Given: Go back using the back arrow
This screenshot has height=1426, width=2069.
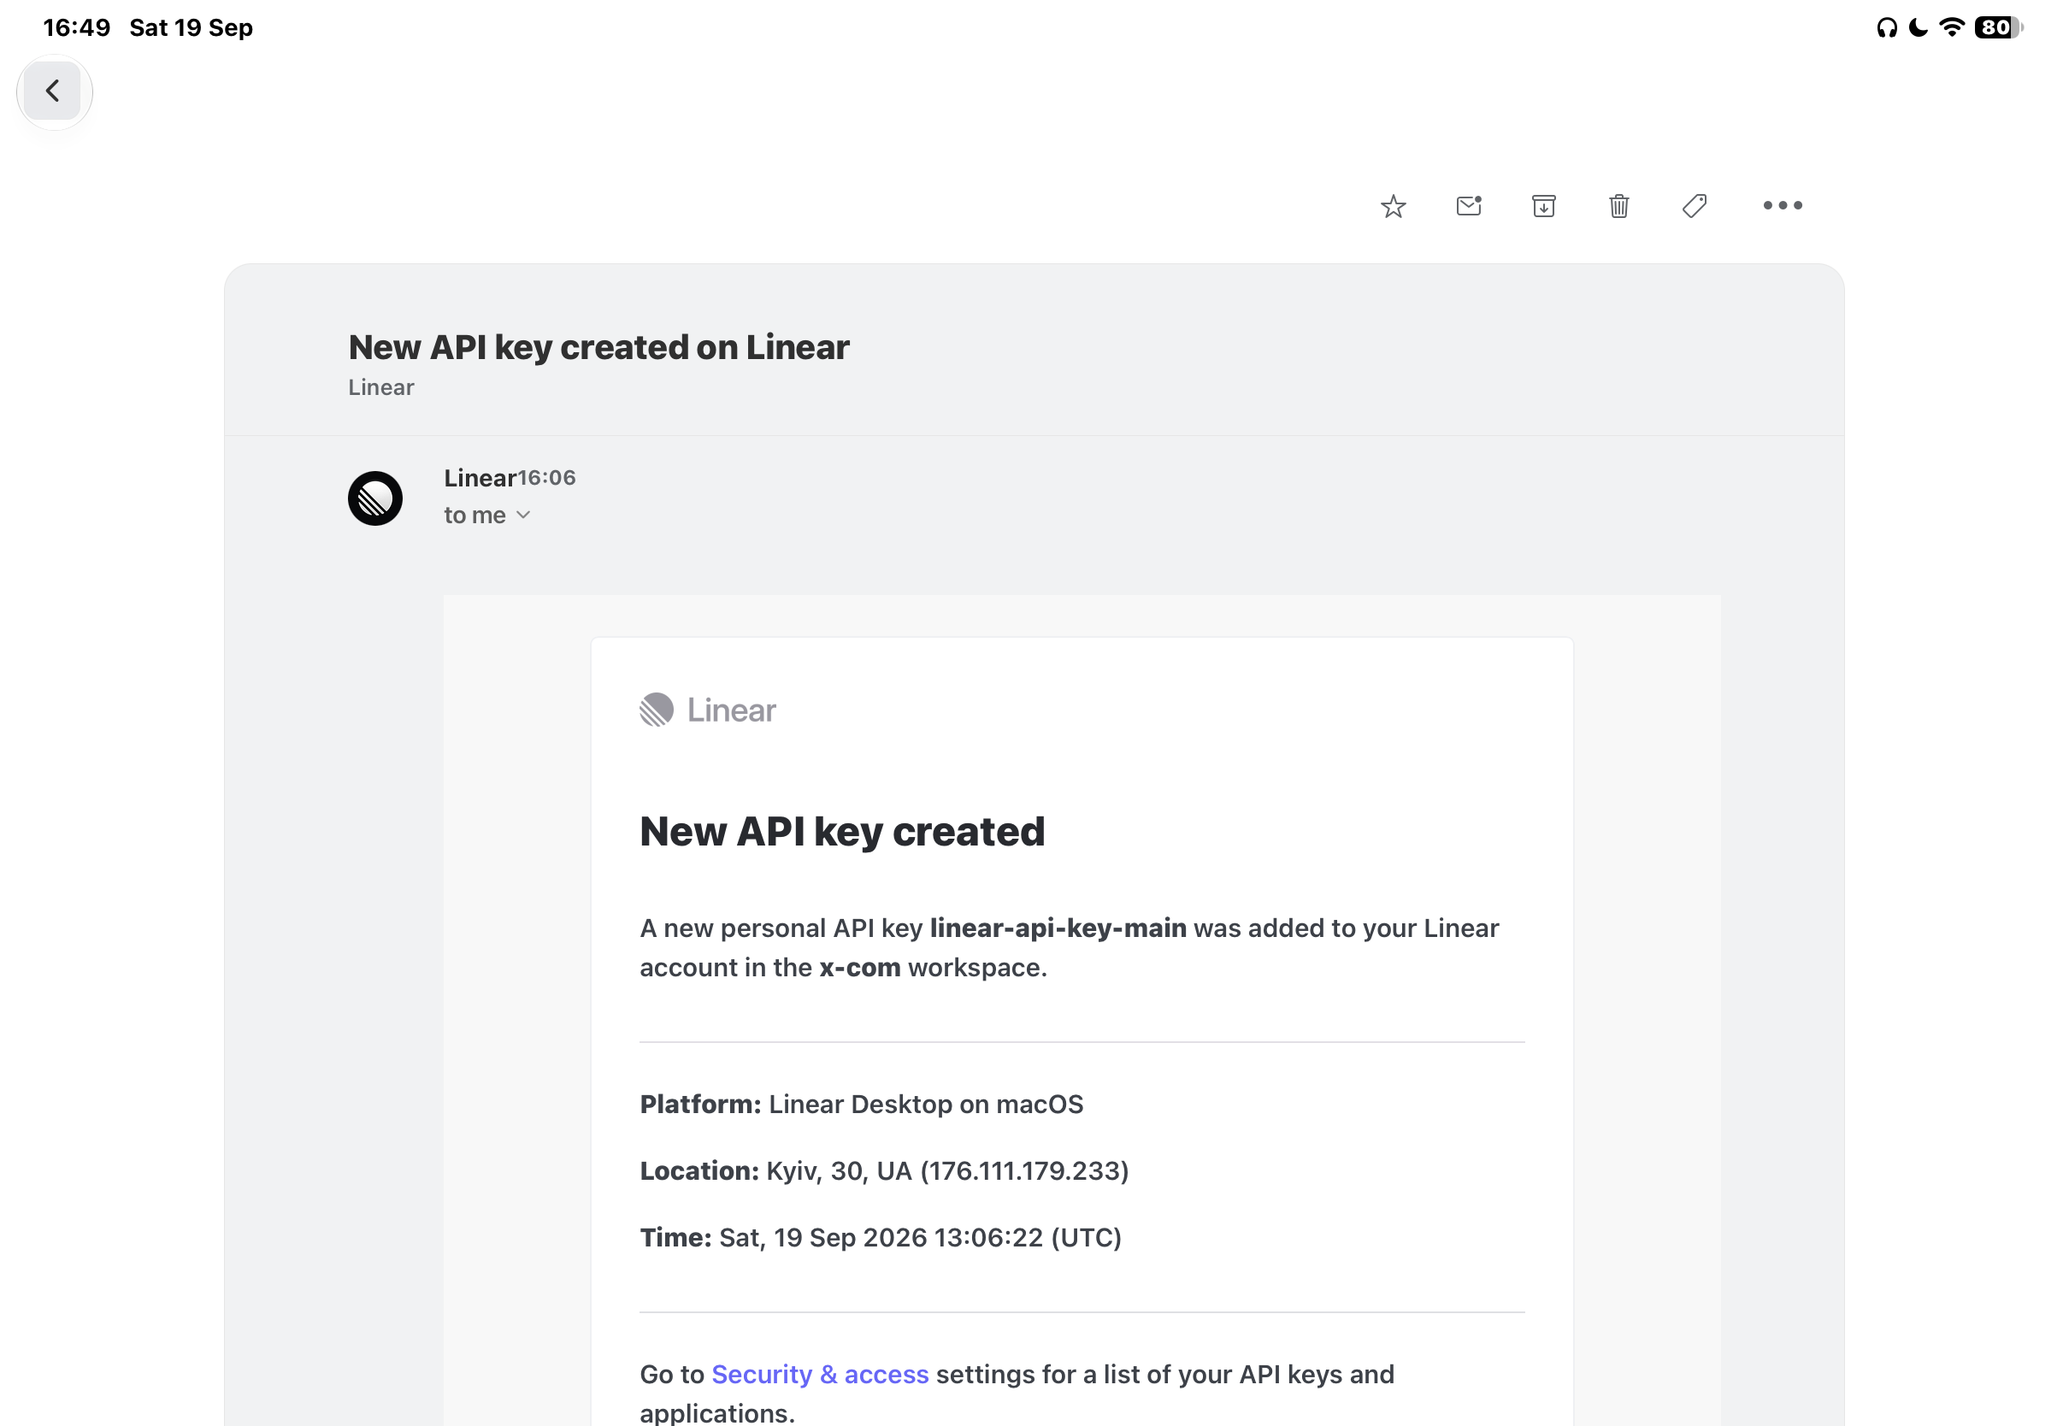Looking at the screenshot, I should [x=54, y=91].
